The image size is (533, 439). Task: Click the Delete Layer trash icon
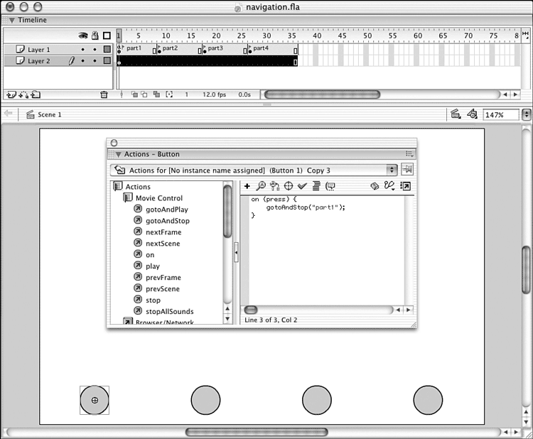point(104,94)
